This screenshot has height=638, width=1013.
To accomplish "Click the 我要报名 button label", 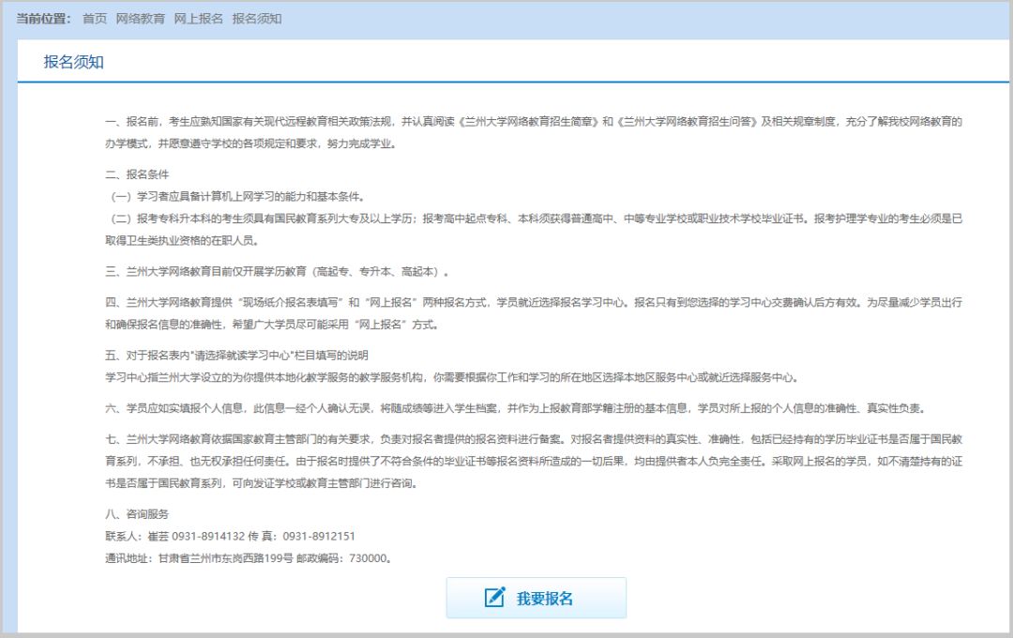I will pos(544,599).
